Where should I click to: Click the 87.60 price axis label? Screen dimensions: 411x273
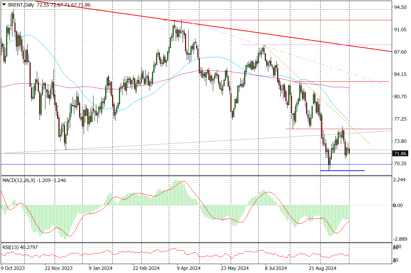point(400,52)
